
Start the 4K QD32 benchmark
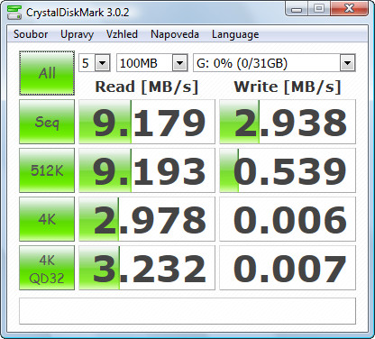click(x=47, y=268)
